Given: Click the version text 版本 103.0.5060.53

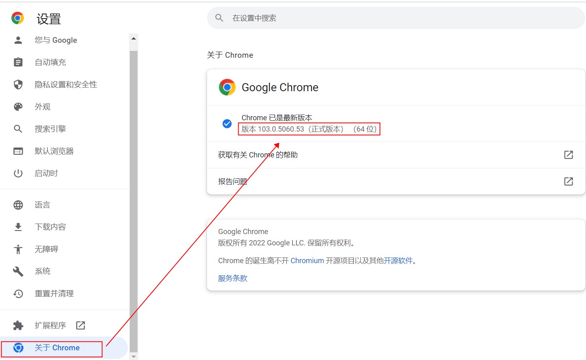Looking at the screenshot, I should tap(273, 129).
